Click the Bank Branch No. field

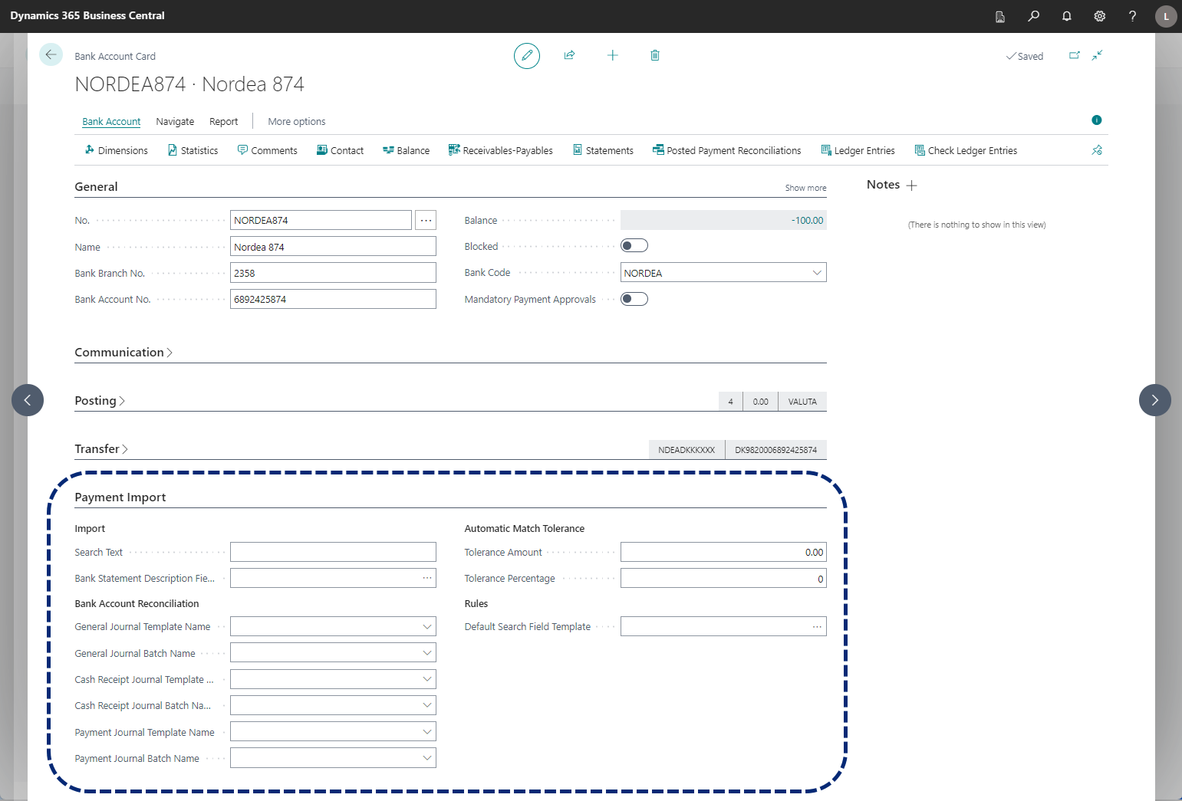click(333, 273)
